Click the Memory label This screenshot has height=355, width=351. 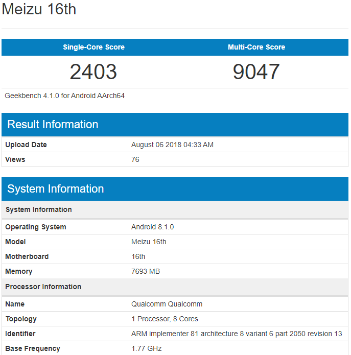click(x=19, y=271)
